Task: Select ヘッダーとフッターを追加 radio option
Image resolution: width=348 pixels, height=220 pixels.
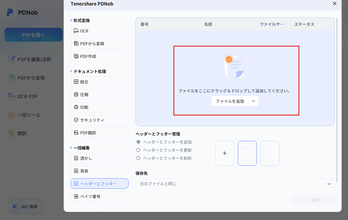Action: 138,142
